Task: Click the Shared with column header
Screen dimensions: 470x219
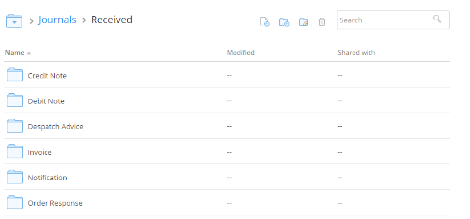Action: tap(356, 53)
